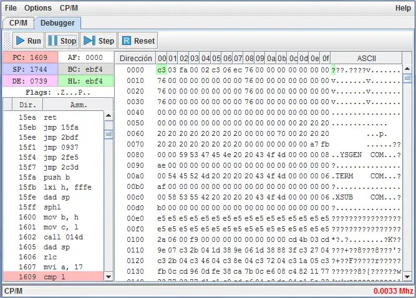
Task: Select the mov b, h row
Action: pos(54,217)
